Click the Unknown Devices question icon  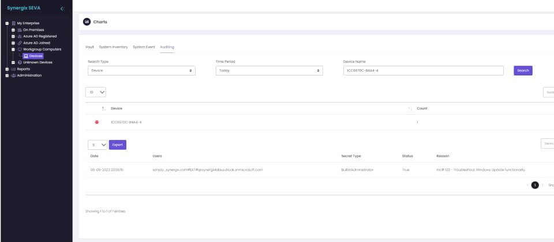coord(20,62)
